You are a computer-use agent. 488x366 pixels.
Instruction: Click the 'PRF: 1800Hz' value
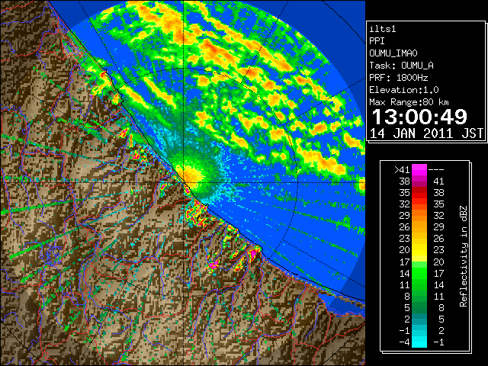(399, 78)
